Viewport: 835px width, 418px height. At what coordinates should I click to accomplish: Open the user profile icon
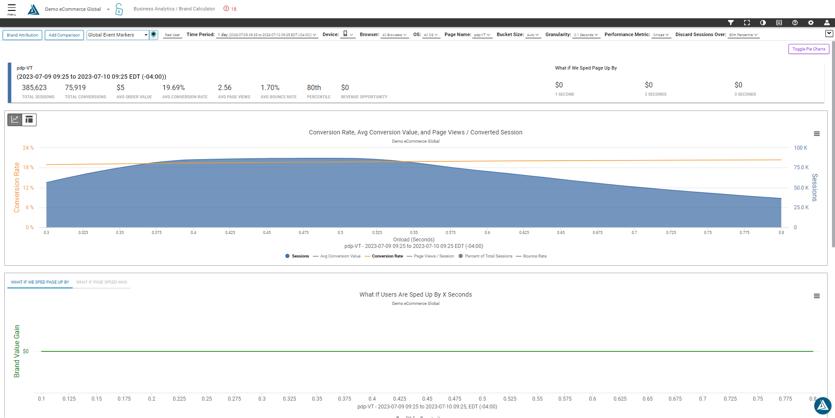click(827, 23)
